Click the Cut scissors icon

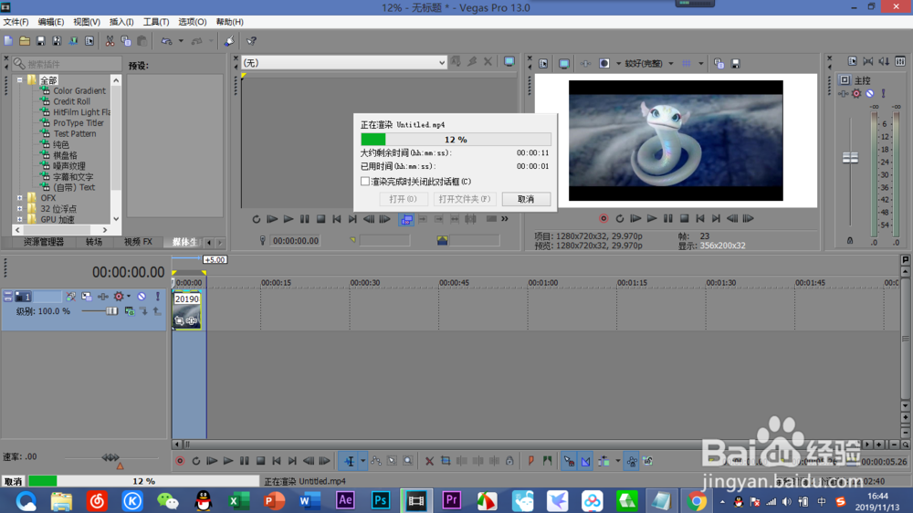(x=110, y=41)
